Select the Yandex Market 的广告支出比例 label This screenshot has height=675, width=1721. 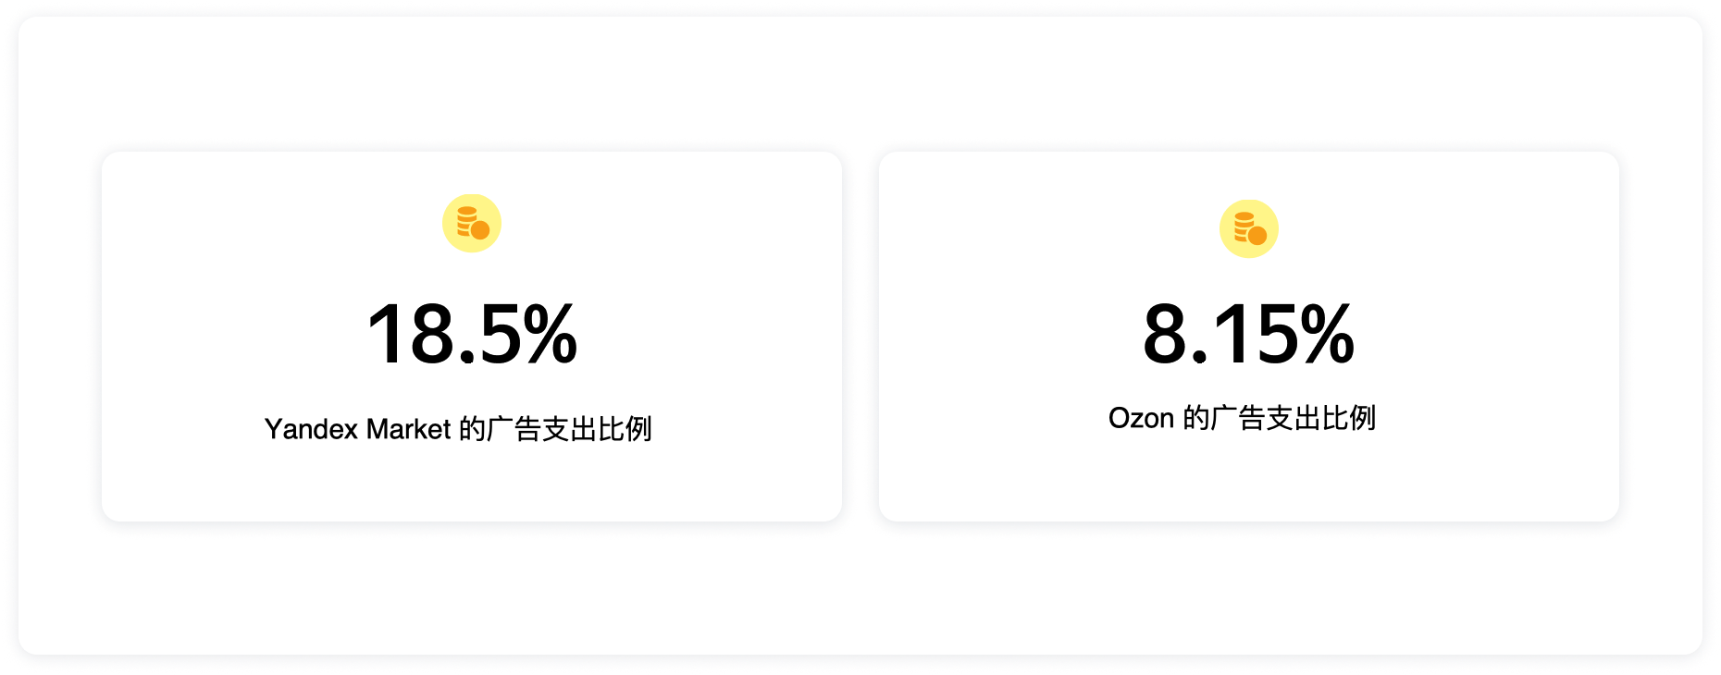(x=458, y=429)
